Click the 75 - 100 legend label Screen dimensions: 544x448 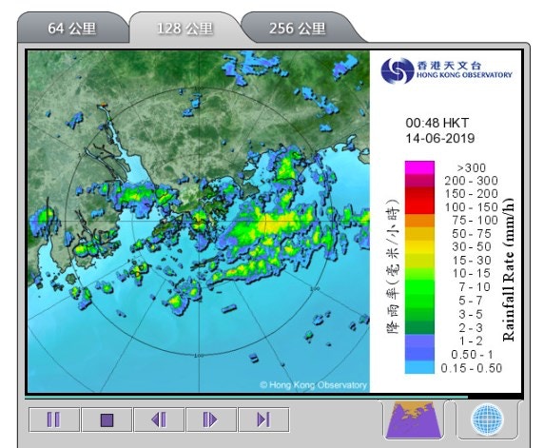coord(475,221)
